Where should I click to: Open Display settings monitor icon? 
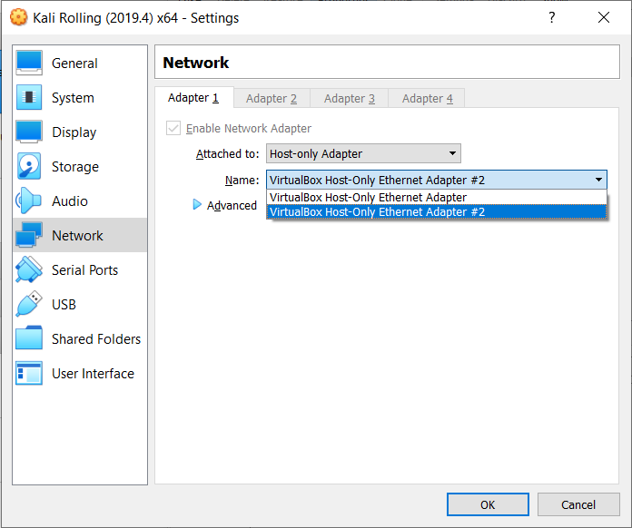29,132
